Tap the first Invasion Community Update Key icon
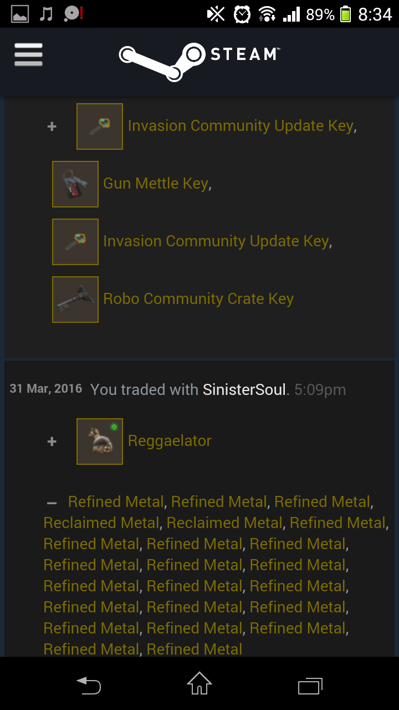This screenshot has width=399, height=710. pyautogui.click(x=100, y=126)
